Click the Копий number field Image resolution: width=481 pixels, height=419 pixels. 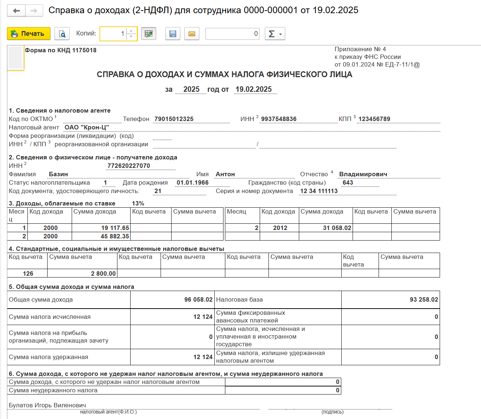coord(113,34)
